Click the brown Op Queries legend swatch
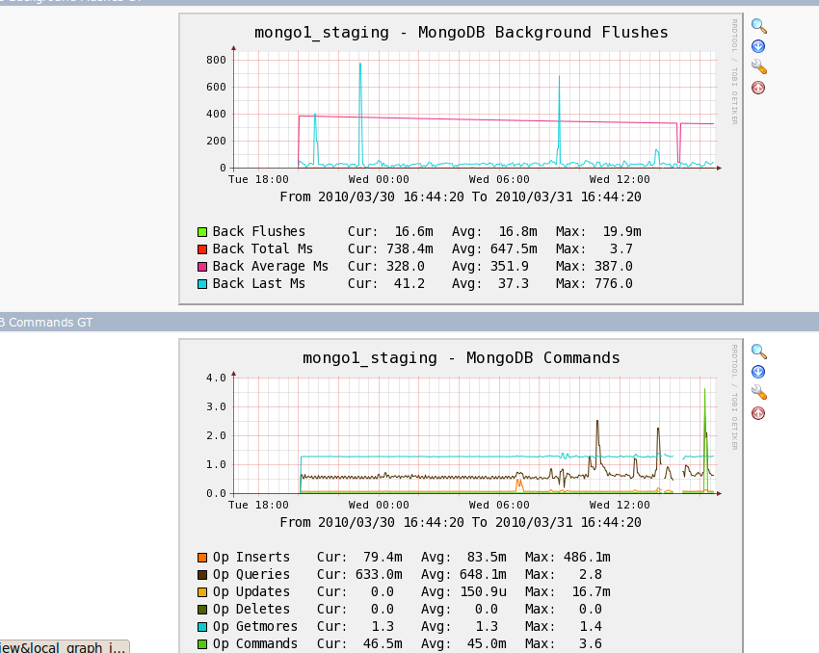Viewport: 819px width, 653px height. (x=202, y=575)
